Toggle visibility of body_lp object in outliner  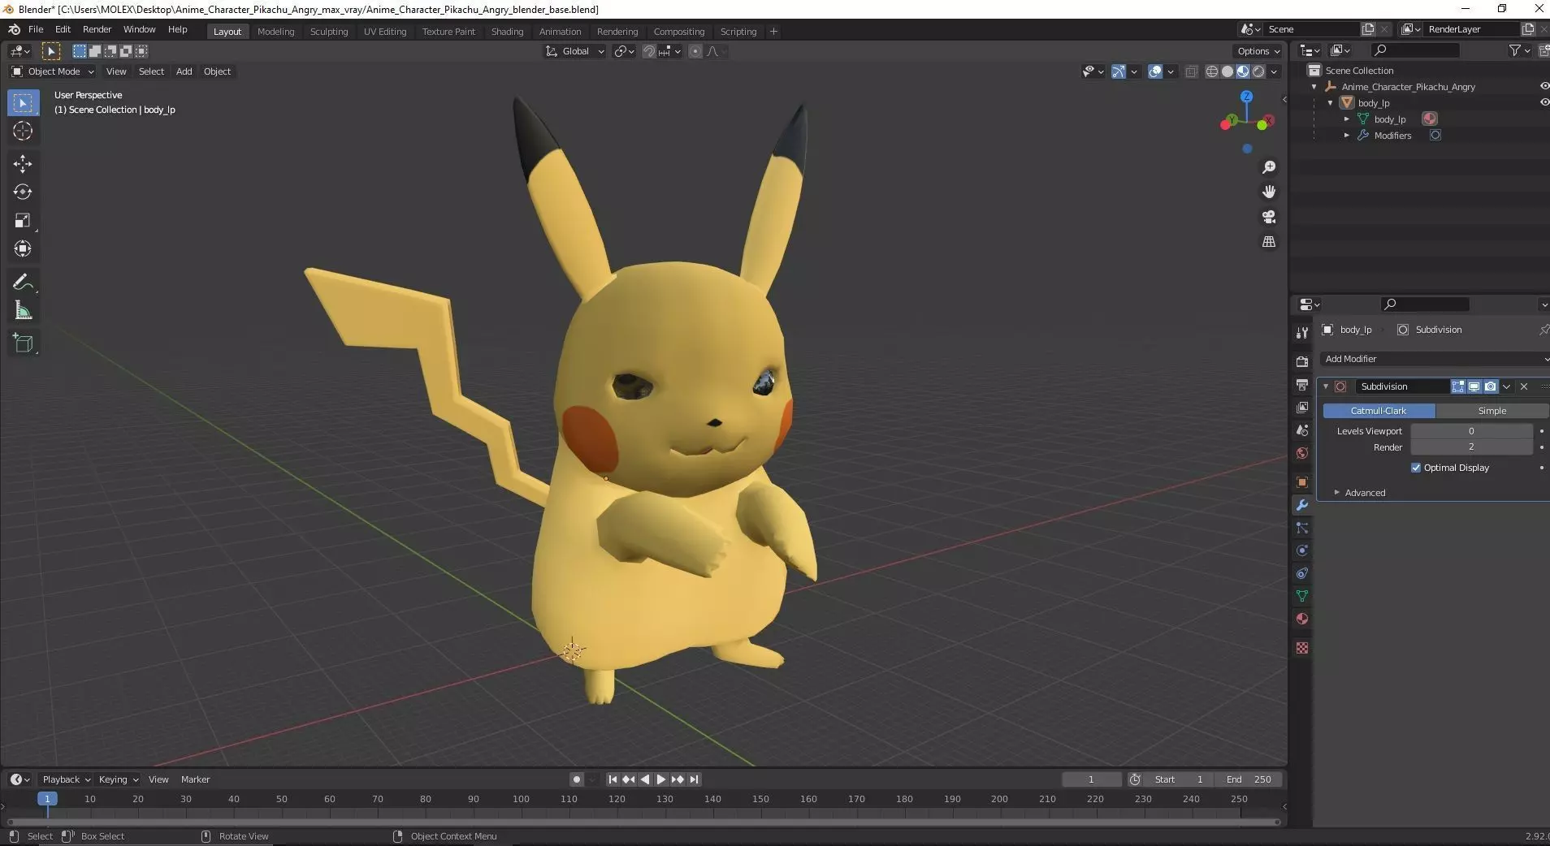pos(1544,102)
